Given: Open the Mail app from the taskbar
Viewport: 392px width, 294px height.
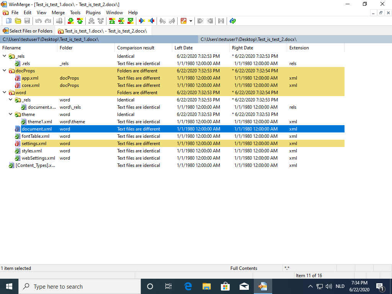Looking at the screenshot, I should pos(244,286).
